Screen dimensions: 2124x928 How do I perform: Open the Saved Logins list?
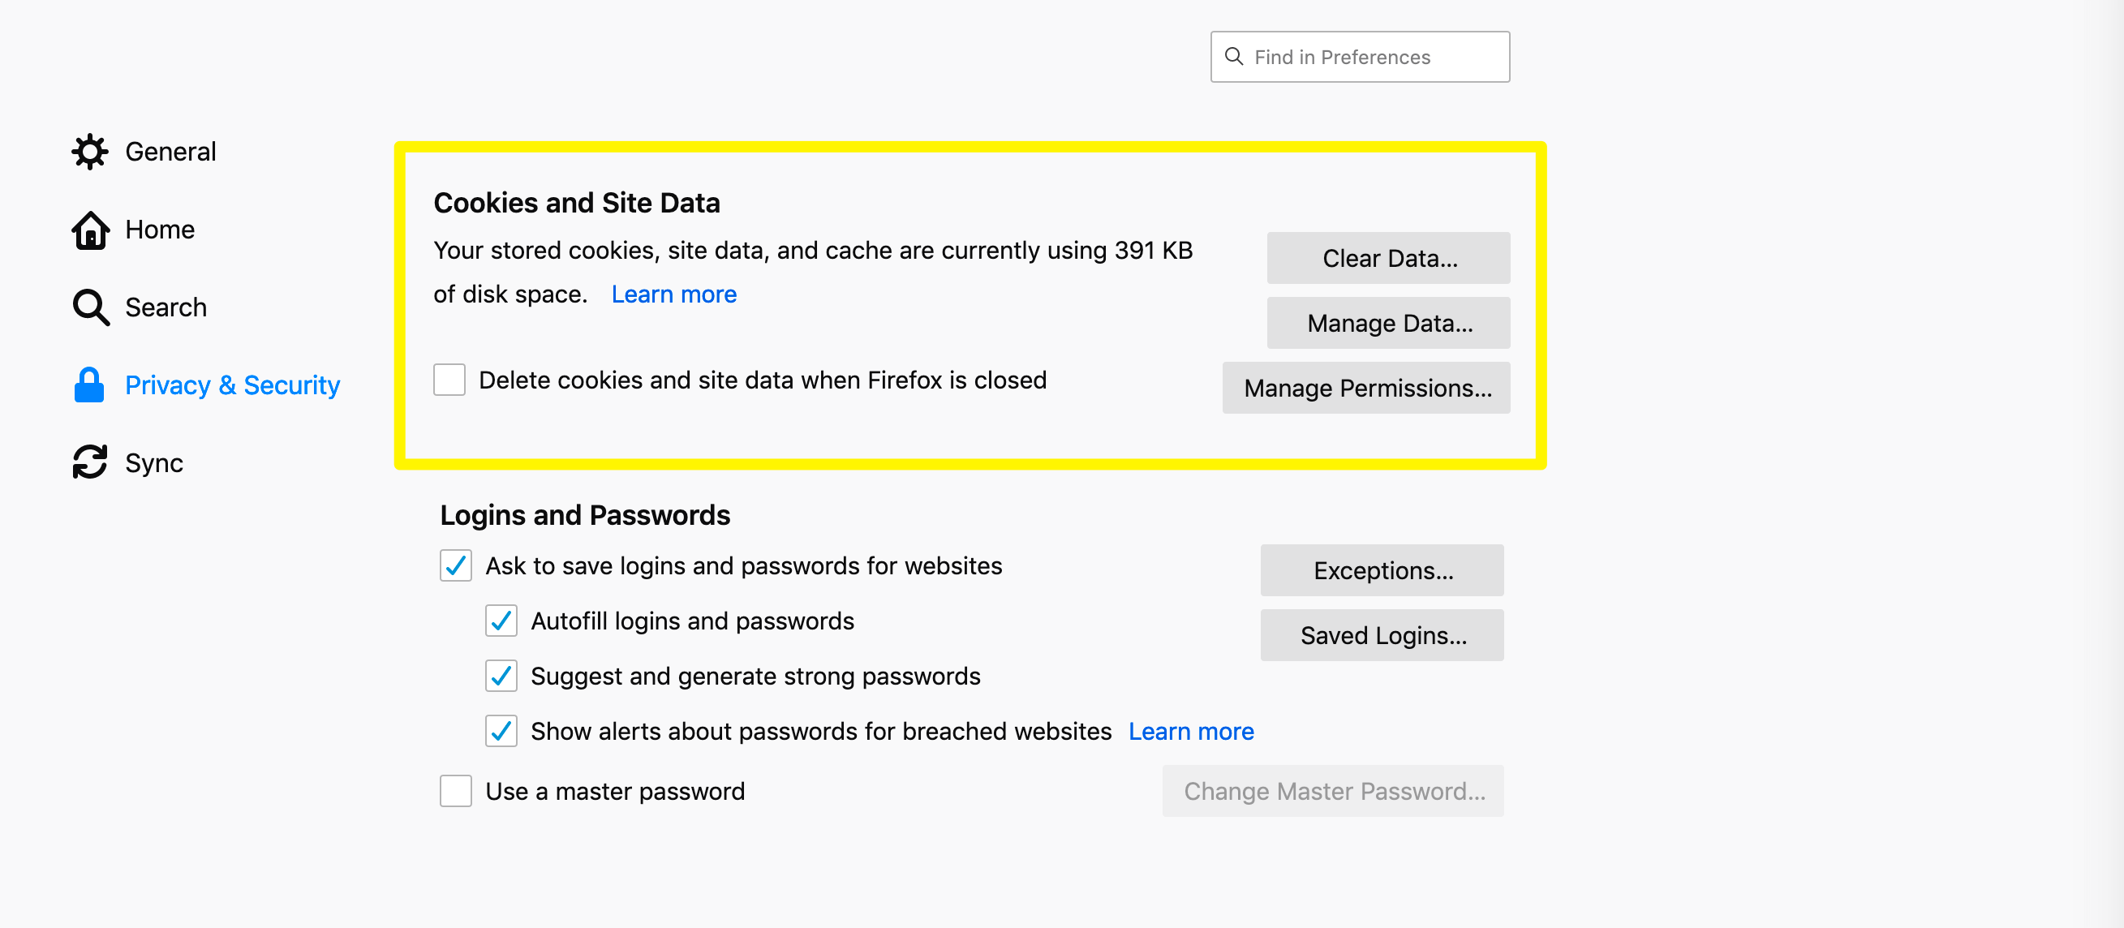1382,634
